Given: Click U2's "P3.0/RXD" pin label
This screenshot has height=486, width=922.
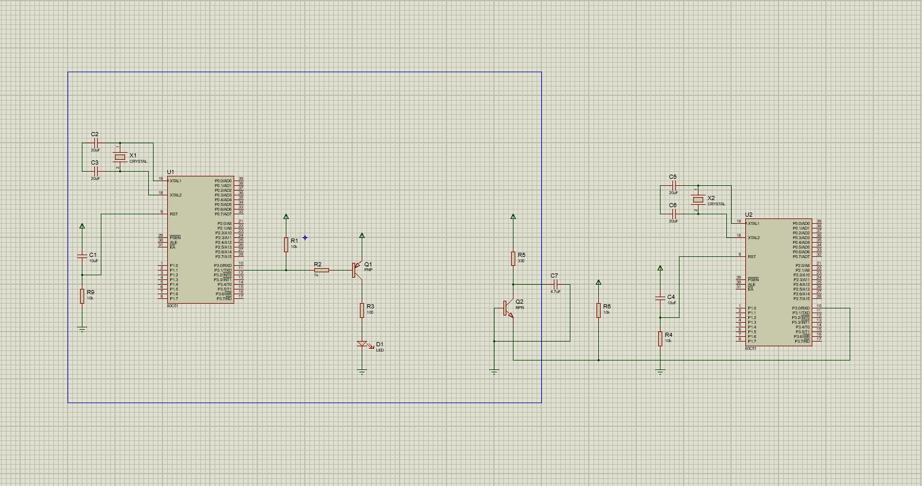Looking at the screenshot, I should [801, 308].
